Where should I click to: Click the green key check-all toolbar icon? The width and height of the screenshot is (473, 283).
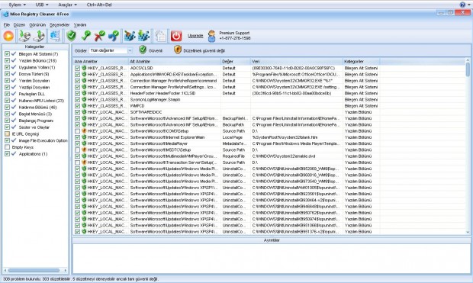pos(86,36)
